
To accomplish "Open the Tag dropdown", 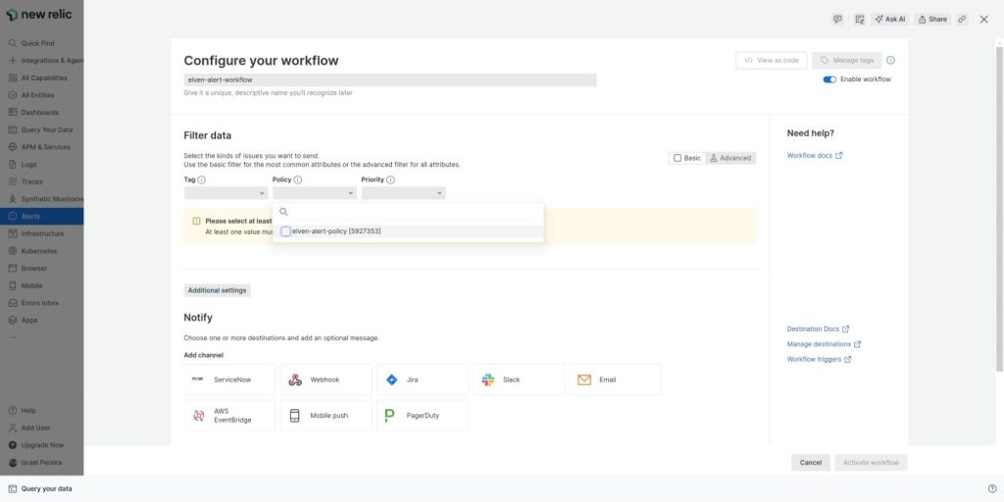I will 226,193.
